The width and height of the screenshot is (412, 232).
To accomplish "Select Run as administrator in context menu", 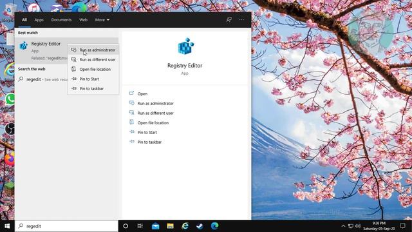I will pos(93,50).
